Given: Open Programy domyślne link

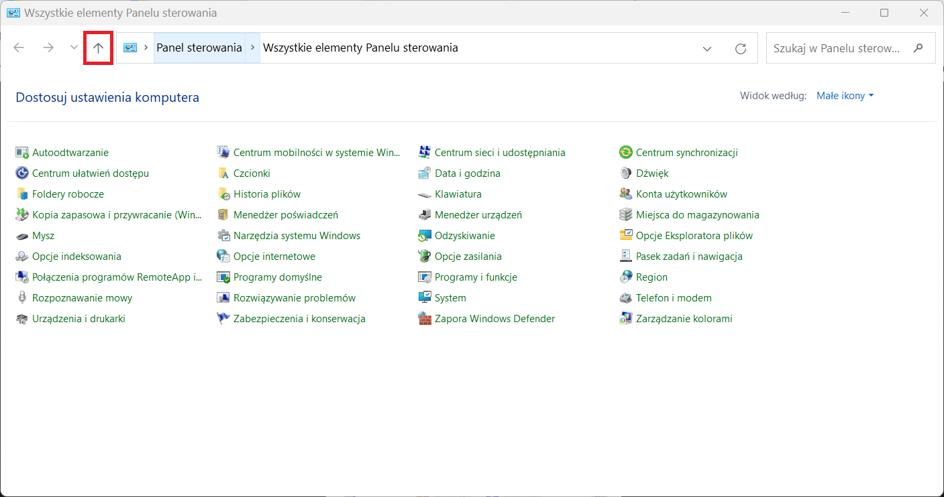Looking at the screenshot, I should (278, 277).
